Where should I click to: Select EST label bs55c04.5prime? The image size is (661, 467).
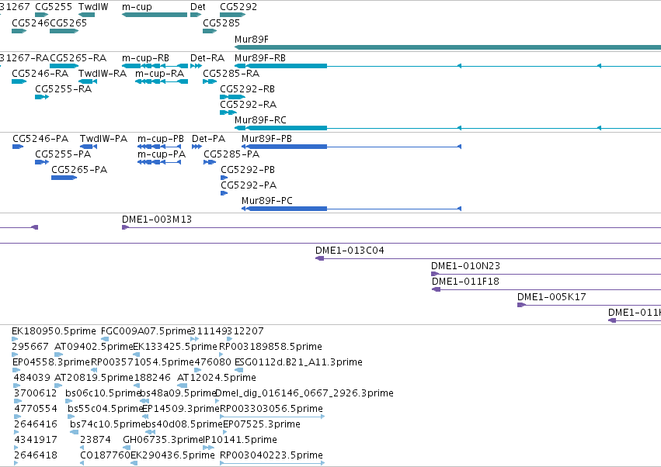point(106,409)
